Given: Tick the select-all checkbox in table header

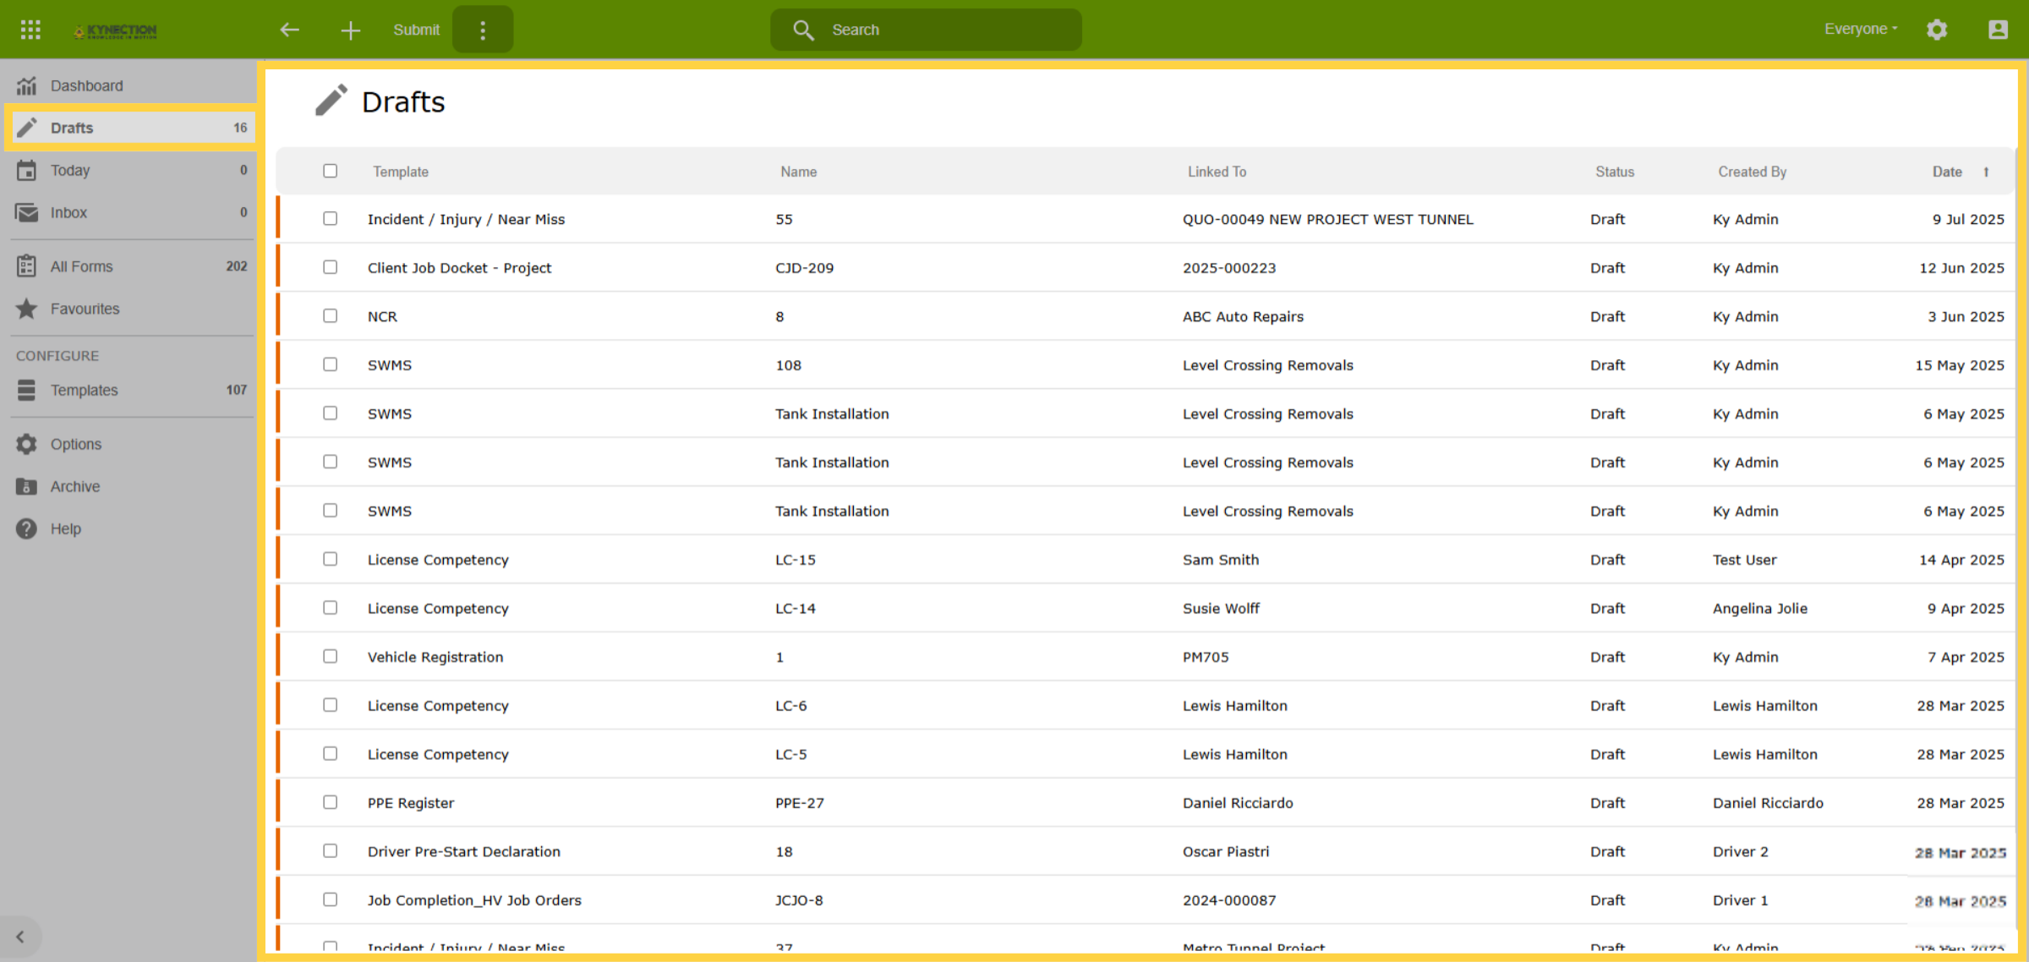Looking at the screenshot, I should click(330, 171).
